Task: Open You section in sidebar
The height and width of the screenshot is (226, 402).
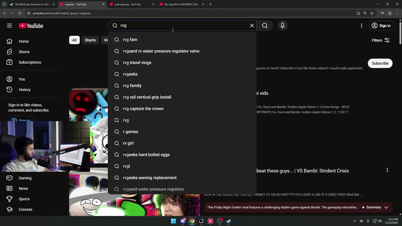Action: (22, 79)
